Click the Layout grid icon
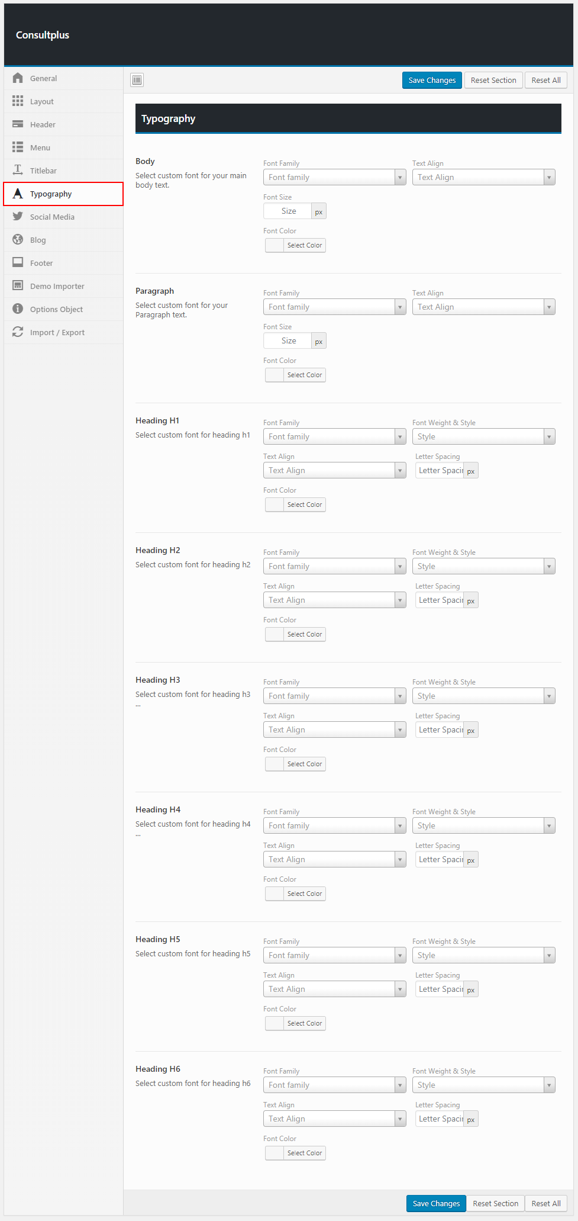Screen dimensions: 578x1221 click(18, 101)
